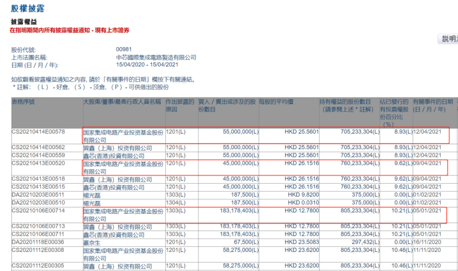The height and width of the screenshot is (271, 458).
Task: Open form DA20210203E00510
Action: tap(38, 202)
